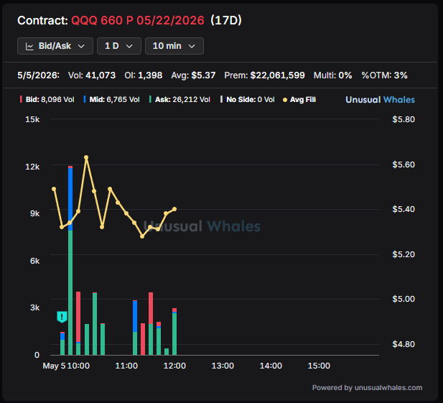Click the Prem: $22,061,599 value
Screen dimensions: 443x403
point(264,75)
